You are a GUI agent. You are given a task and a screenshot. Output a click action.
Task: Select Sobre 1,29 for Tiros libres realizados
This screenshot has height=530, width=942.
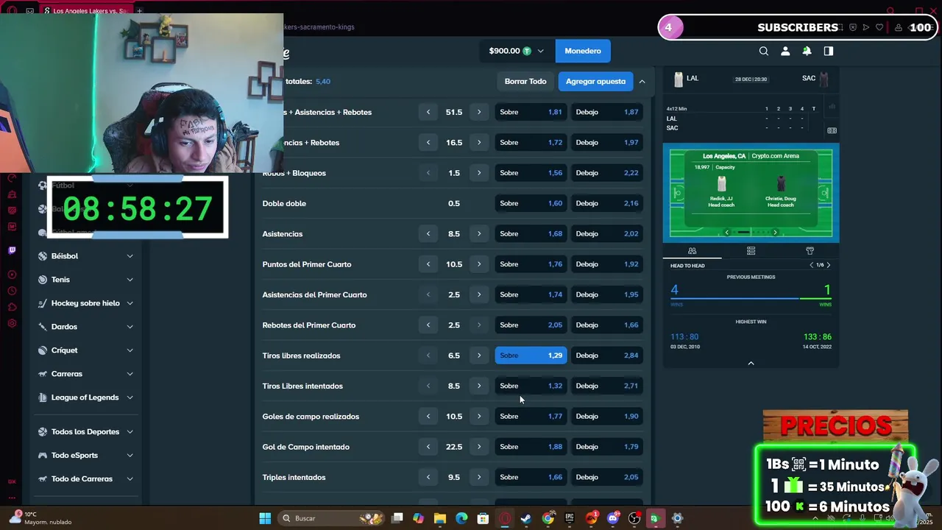531,356
